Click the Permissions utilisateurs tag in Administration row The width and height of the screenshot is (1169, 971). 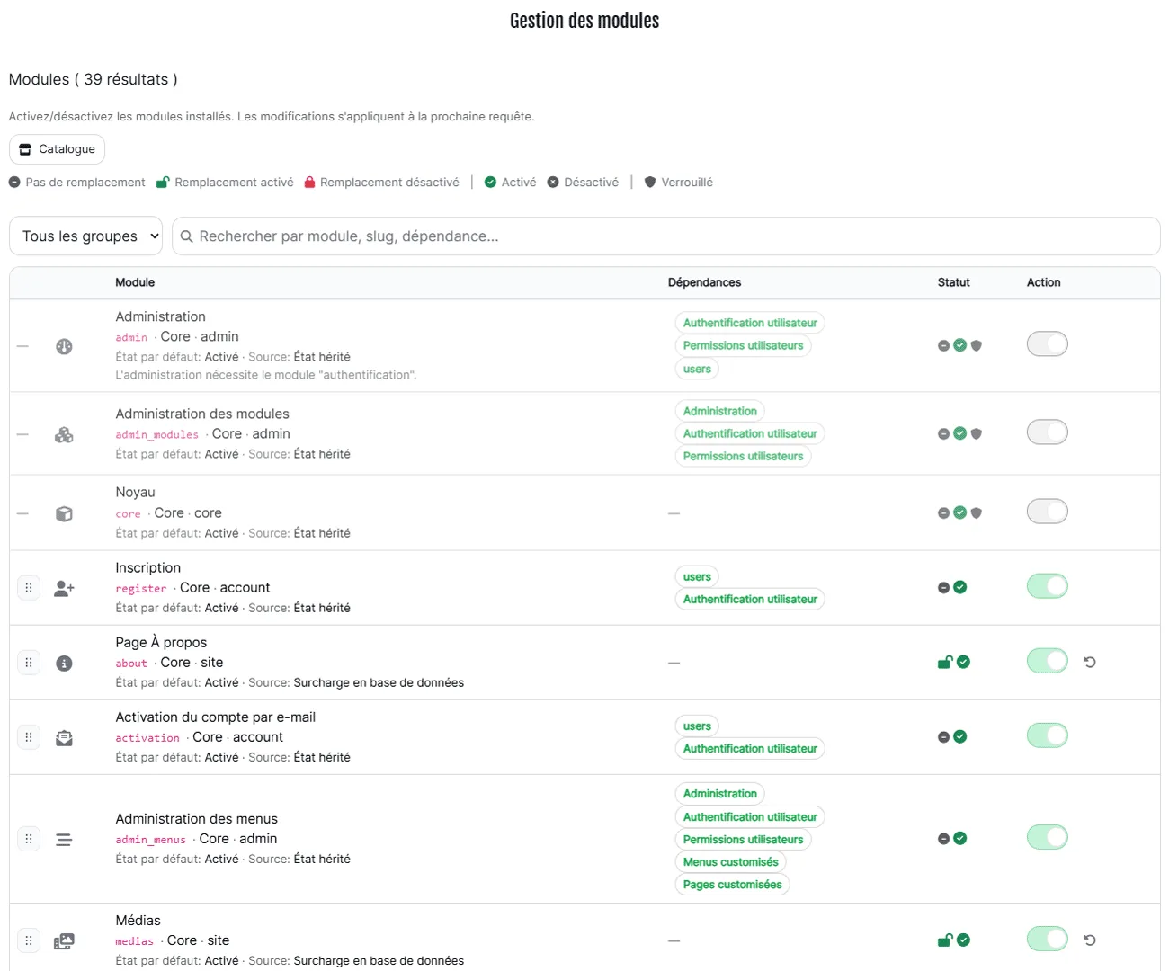click(743, 345)
